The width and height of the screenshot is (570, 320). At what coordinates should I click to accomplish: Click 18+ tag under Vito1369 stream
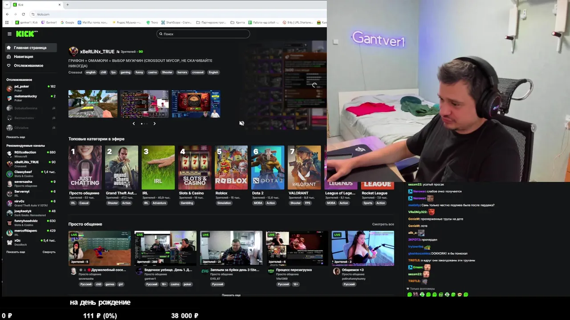(x=295, y=284)
